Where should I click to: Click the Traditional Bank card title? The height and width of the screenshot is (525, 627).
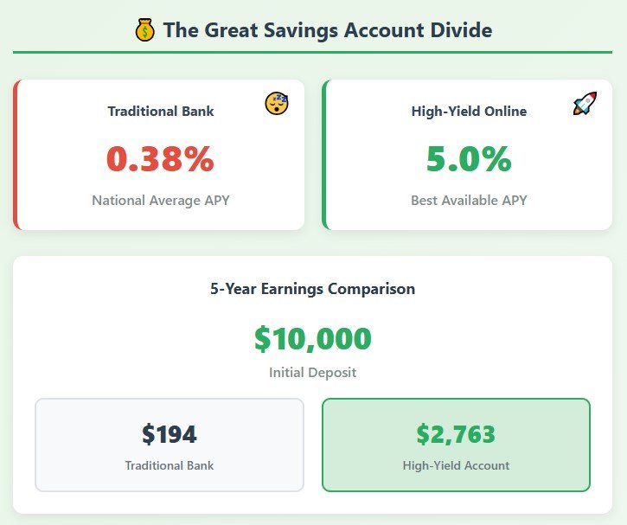161,111
